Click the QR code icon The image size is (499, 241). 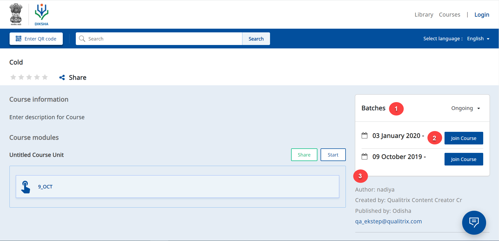click(18, 39)
